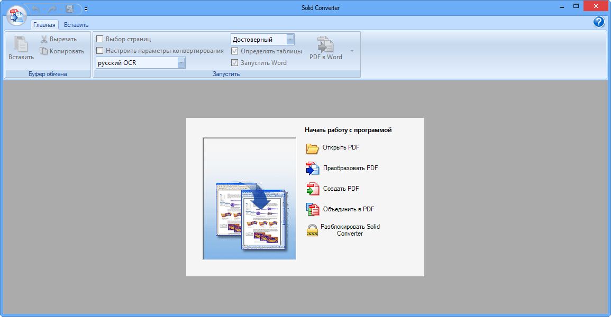
Task: Click the Преобразовать PDF icon
Action: click(x=313, y=169)
